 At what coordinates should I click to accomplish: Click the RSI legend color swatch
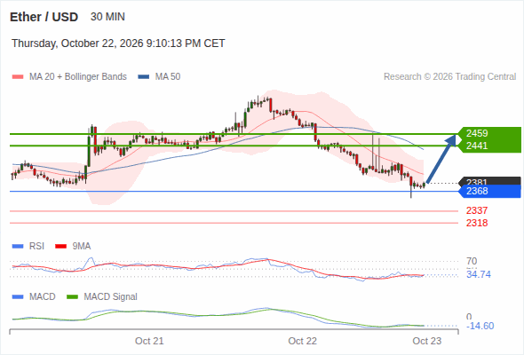pyautogui.click(x=18, y=247)
